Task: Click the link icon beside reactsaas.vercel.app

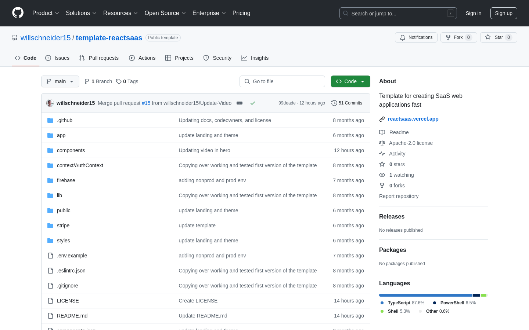Action: 382,119
